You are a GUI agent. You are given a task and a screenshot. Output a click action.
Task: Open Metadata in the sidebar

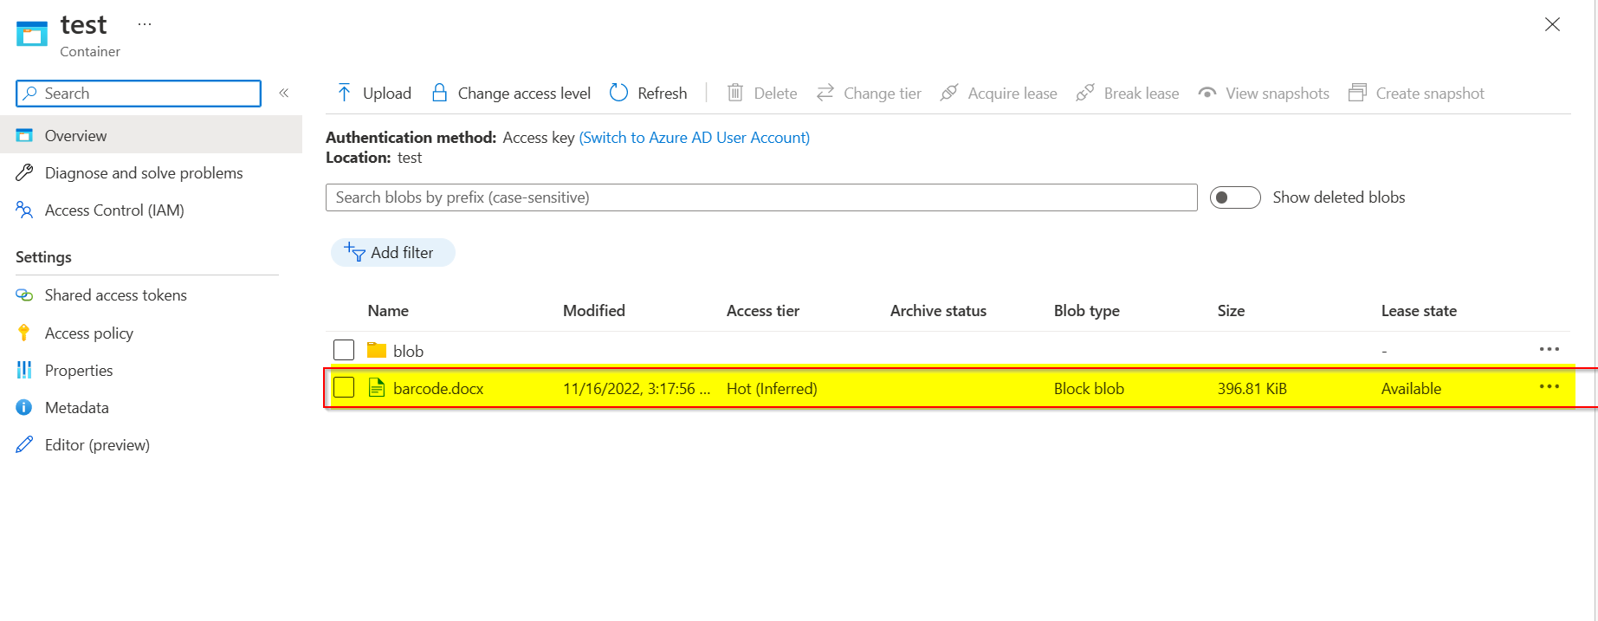click(77, 408)
